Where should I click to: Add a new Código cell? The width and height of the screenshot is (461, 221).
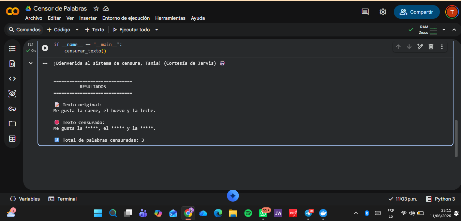pyautogui.click(x=59, y=30)
